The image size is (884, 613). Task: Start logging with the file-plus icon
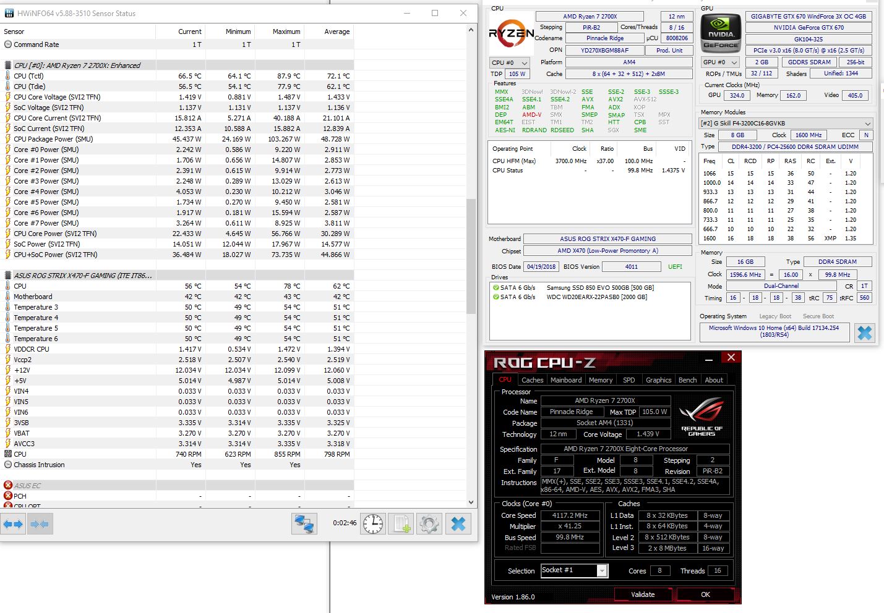point(401,524)
